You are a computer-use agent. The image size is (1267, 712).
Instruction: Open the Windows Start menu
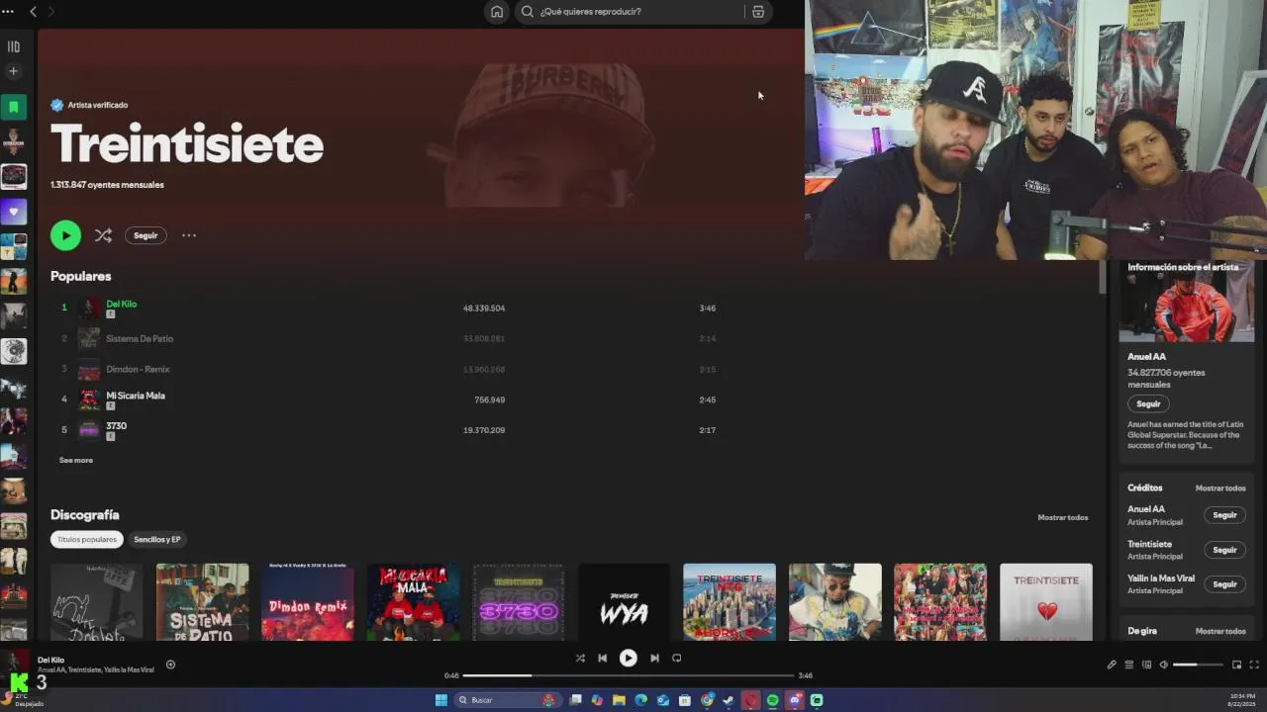tap(441, 700)
